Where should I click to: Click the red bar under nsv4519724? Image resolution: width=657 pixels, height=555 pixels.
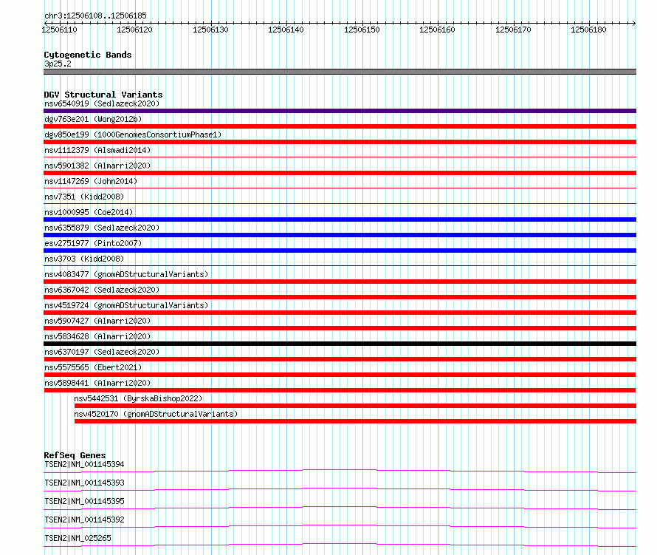(x=340, y=313)
